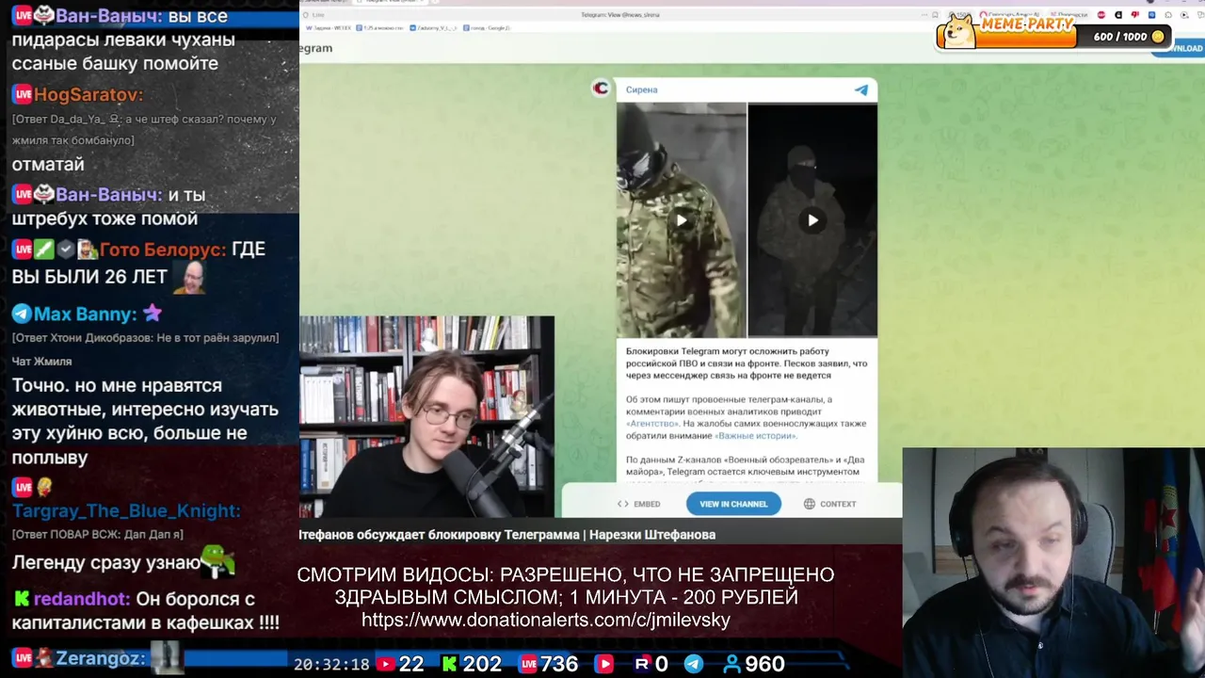This screenshot has width=1205, height=678.
Task: Click the Задачи - WEEEK bookmark
Action: point(330,27)
